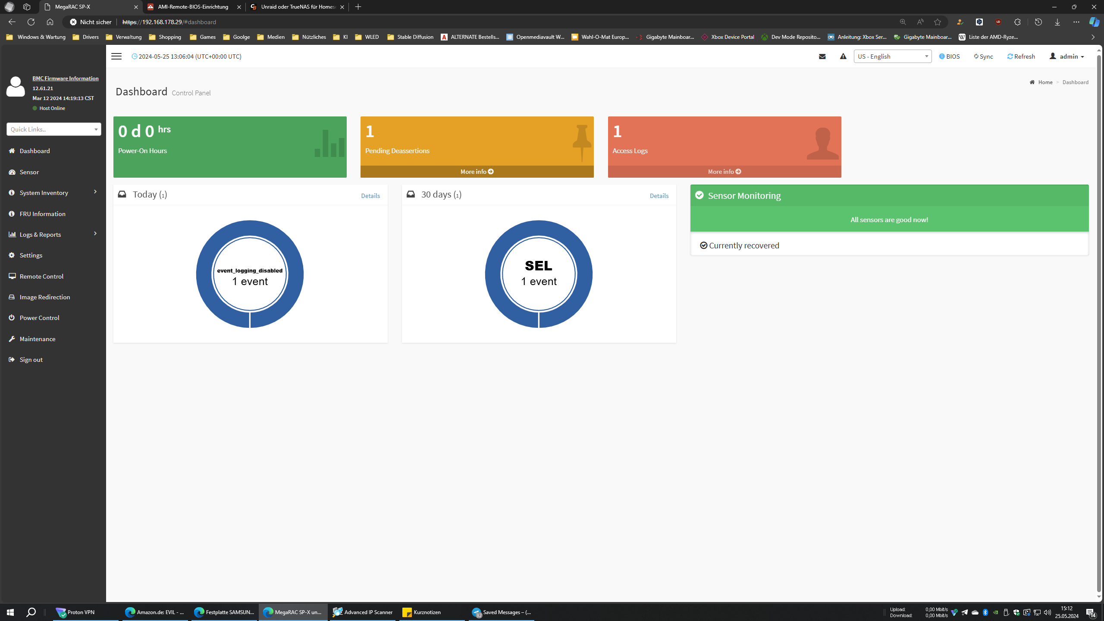
Task: Open the Quick Links dropdown
Action: click(x=53, y=129)
